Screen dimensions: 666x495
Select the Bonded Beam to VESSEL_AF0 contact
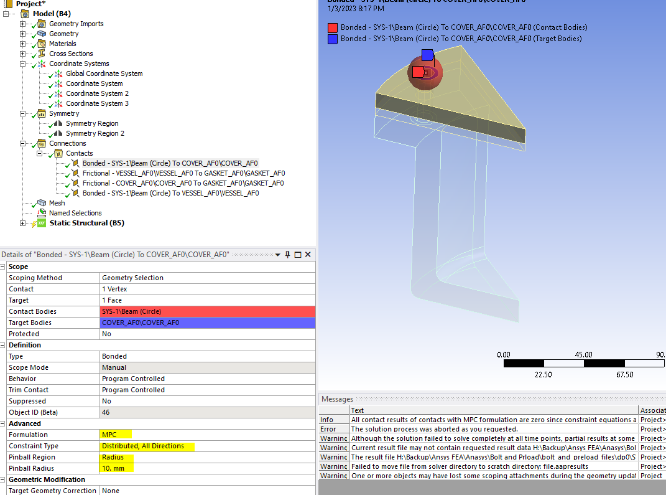pyautogui.click(x=170, y=193)
